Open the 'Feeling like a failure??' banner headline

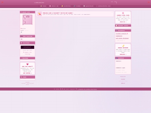tap(58, 13)
